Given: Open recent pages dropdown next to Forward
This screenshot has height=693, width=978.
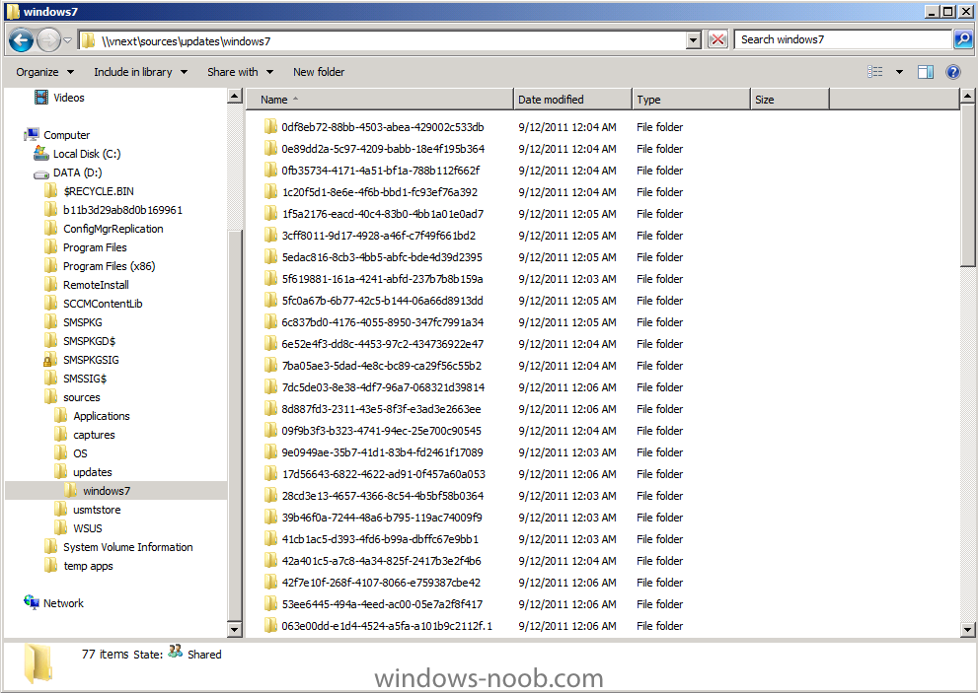Looking at the screenshot, I should click(67, 41).
